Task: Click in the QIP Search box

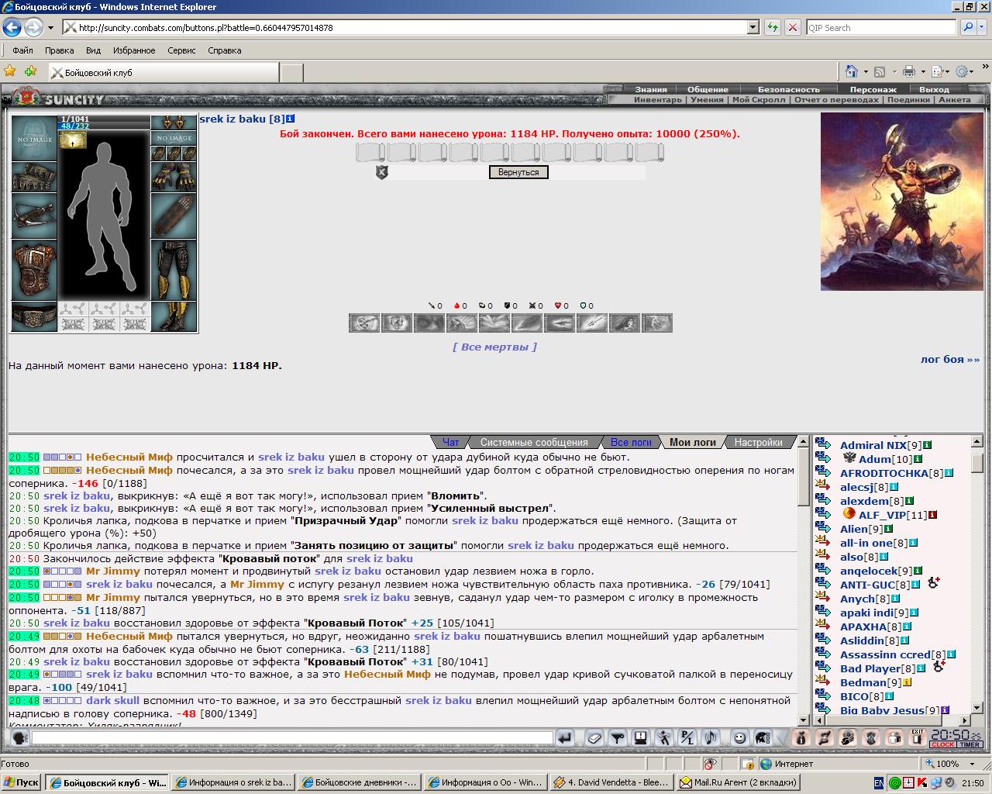Action: pyautogui.click(x=880, y=27)
